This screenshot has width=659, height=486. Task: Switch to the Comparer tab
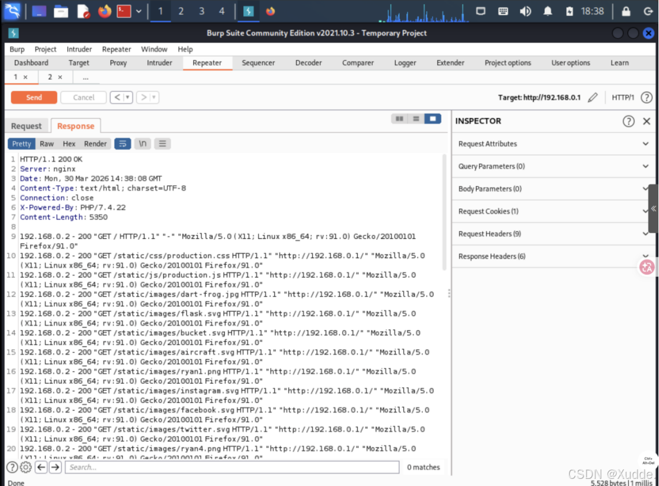coord(357,62)
